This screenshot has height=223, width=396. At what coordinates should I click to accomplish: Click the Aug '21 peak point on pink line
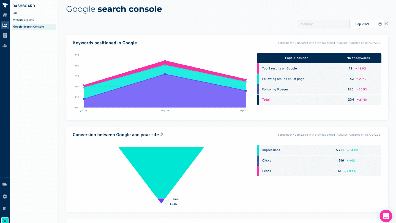[165, 61]
